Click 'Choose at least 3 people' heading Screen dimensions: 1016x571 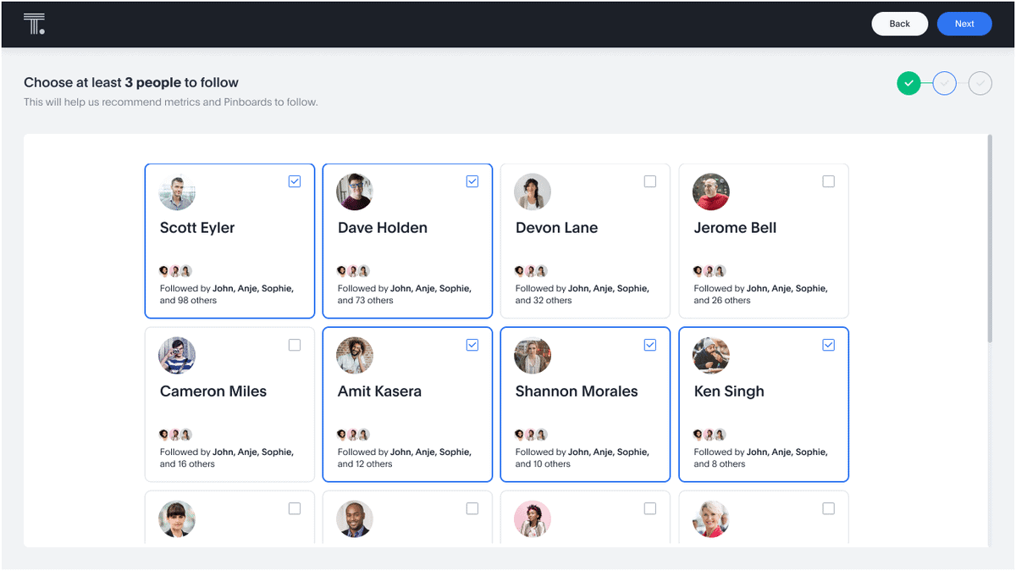click(x=131, y=82)
